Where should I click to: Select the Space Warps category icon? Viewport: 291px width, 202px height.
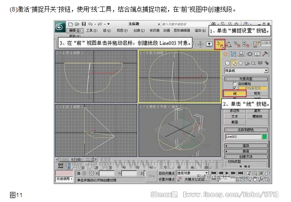260,63
